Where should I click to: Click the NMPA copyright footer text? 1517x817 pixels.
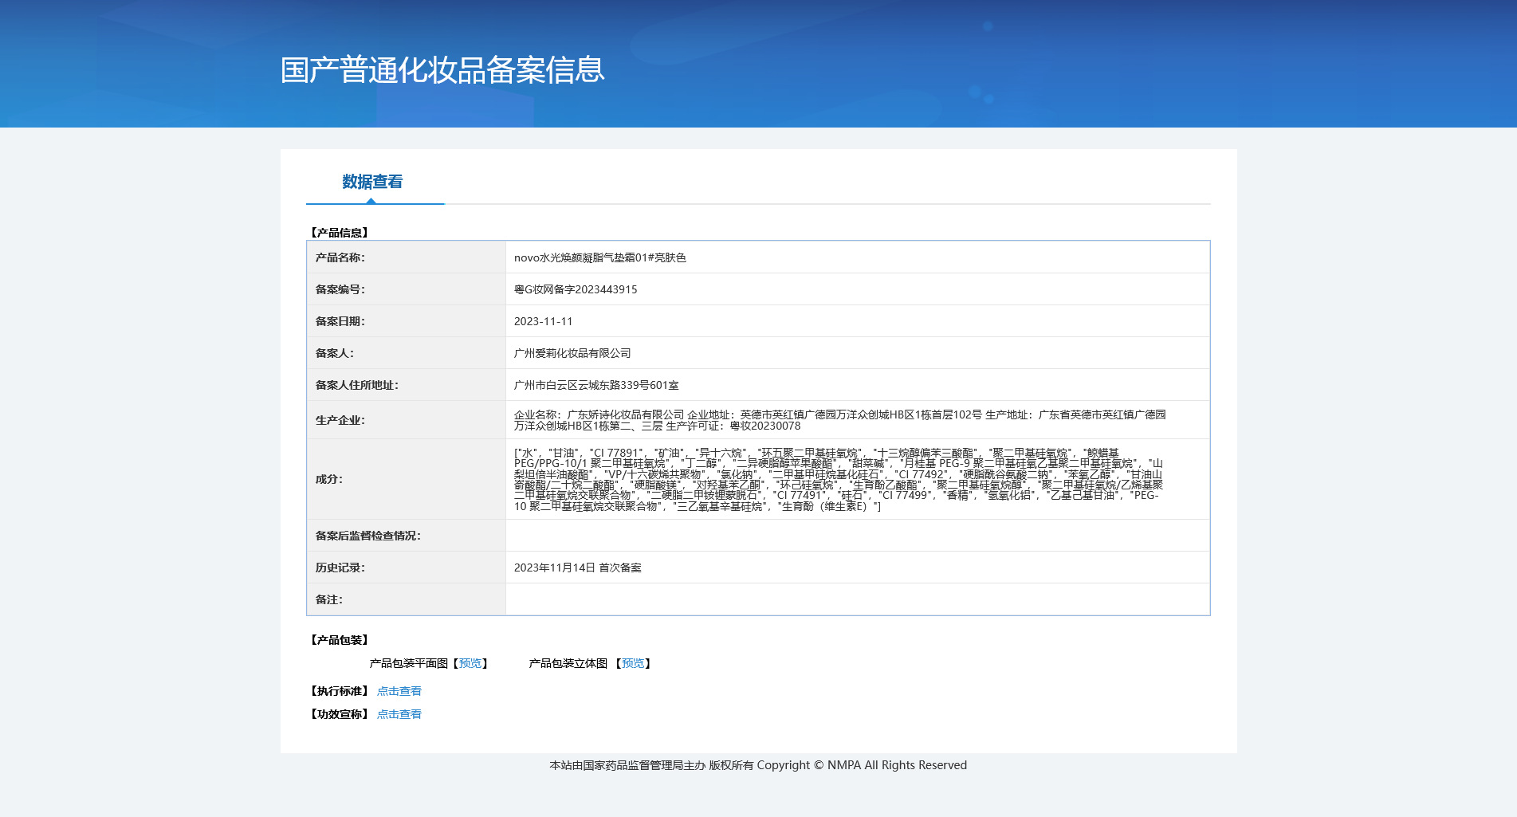[x=758, y=765]
